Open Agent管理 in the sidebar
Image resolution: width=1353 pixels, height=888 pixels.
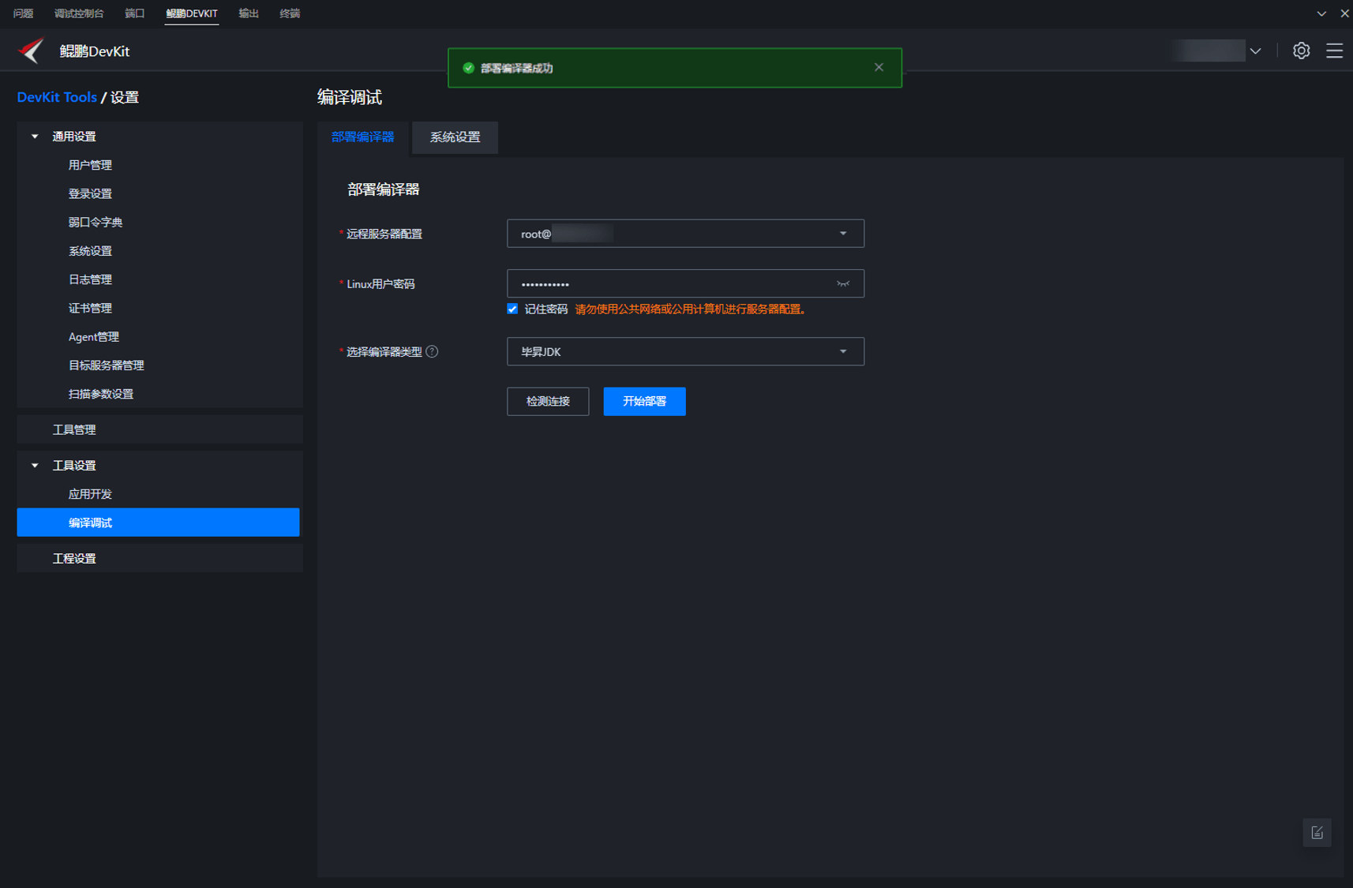pos(94,337)
